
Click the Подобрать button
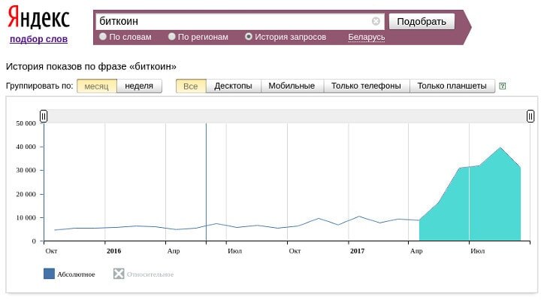[422, 21]
